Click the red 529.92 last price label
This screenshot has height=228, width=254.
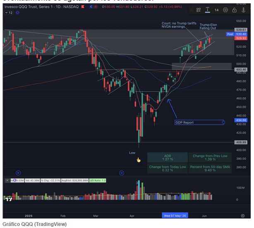pos(241,38)
